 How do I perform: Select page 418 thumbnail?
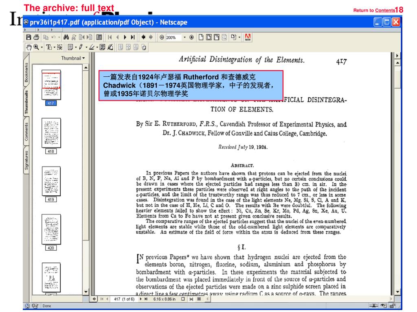pyautogui.click(x=51, y=133)
